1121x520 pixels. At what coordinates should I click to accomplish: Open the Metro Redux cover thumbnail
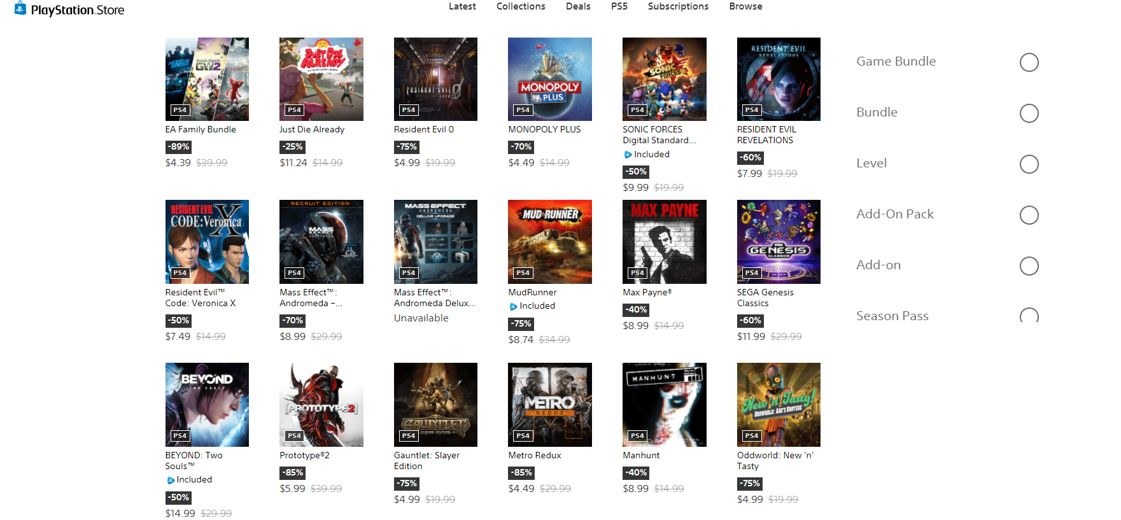(550, 405)
